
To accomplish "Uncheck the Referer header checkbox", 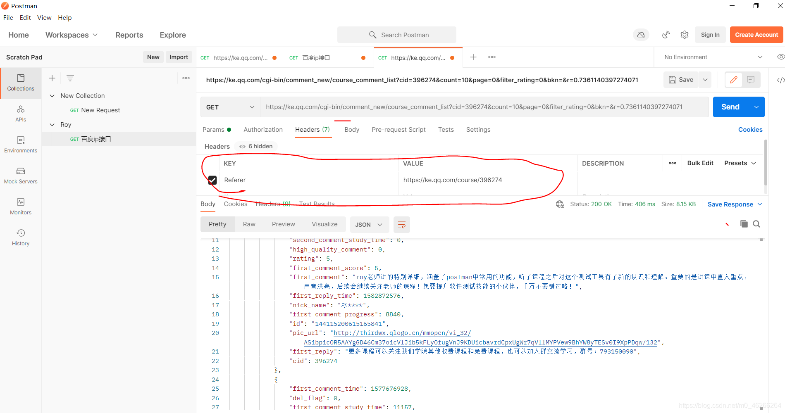I will pos(212,180).
